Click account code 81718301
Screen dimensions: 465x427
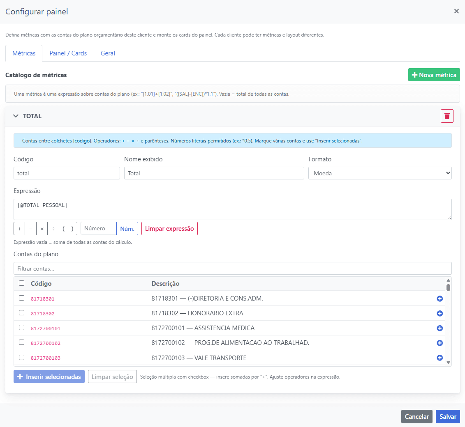[x=43, y=299]
